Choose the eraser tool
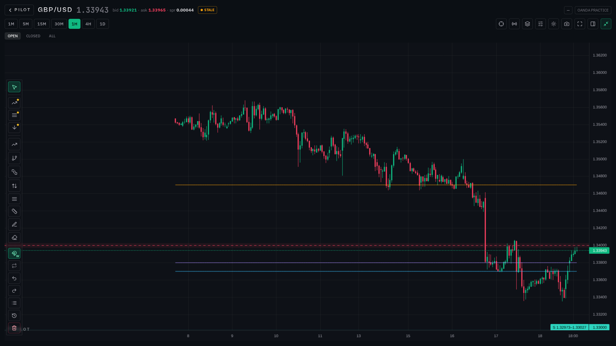 pos(14,237)
